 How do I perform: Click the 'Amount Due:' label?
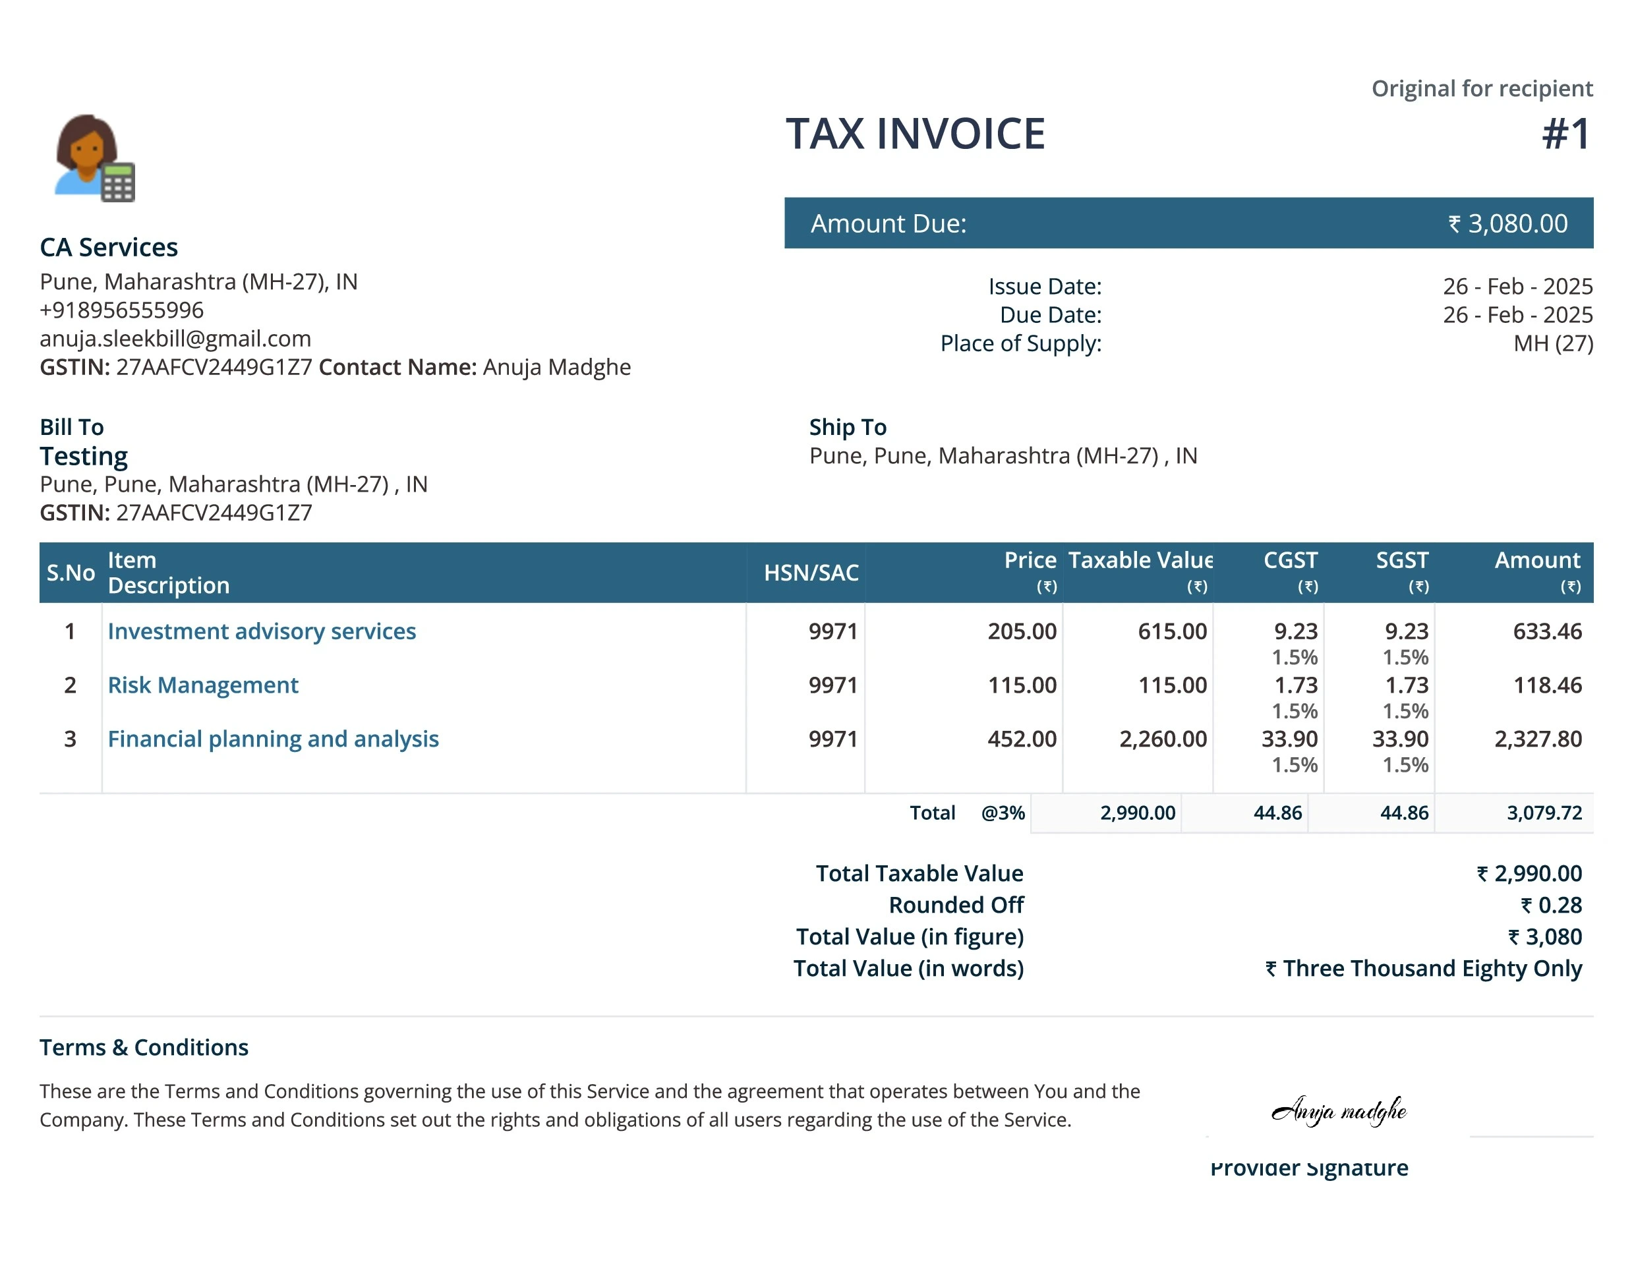(889, 223)
